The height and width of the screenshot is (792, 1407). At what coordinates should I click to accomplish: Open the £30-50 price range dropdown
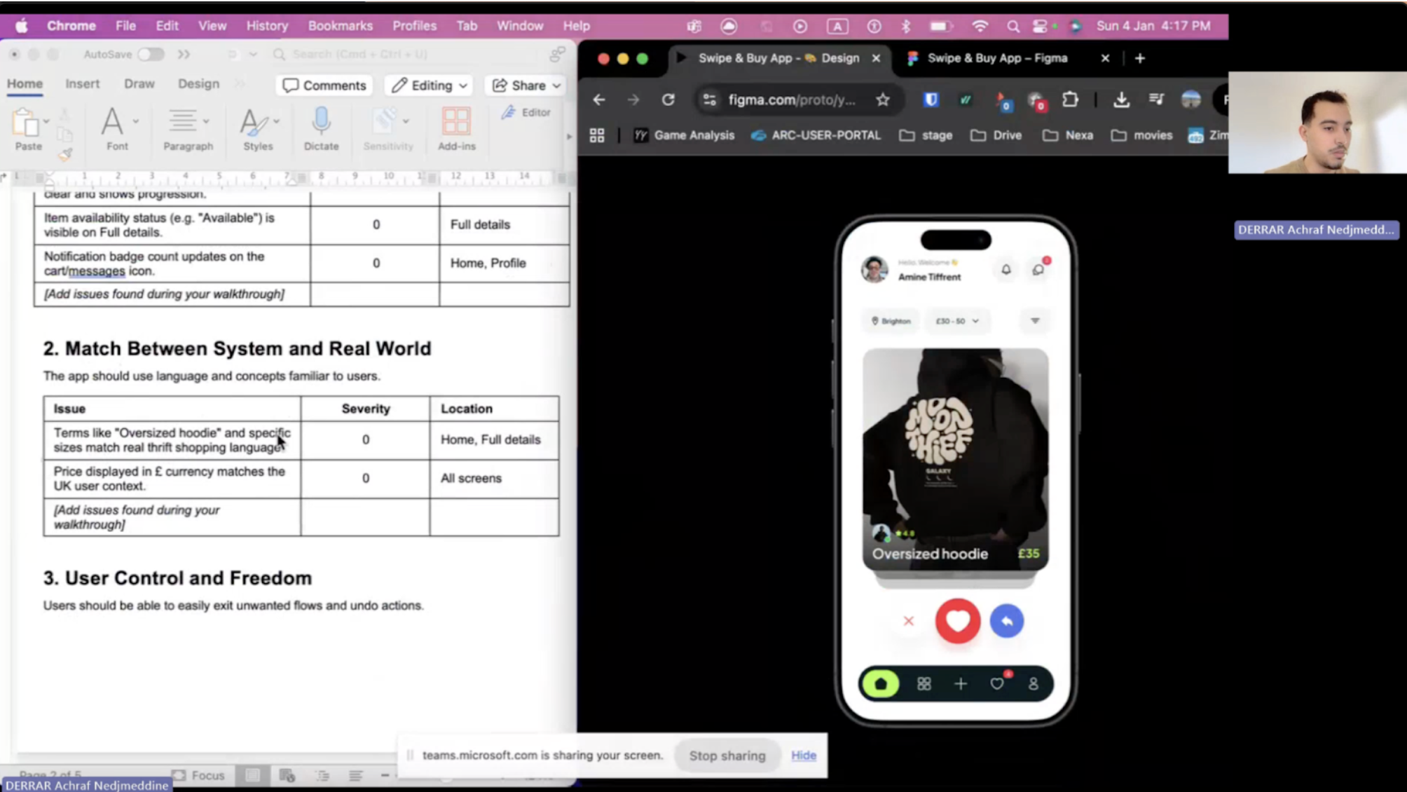coord(957,321)
